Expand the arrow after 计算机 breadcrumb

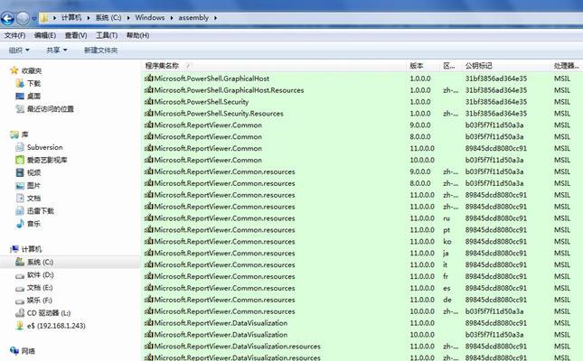(89, 18)
